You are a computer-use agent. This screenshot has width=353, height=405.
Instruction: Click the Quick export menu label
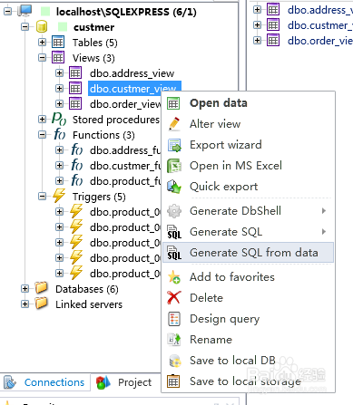224,187
